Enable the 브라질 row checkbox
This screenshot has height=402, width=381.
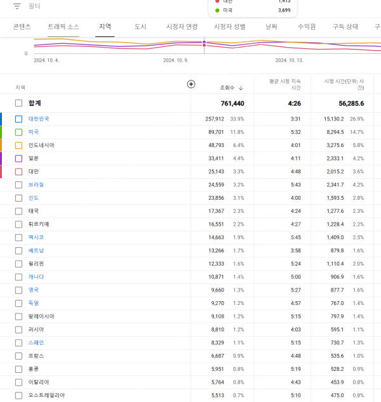point(18,185)
